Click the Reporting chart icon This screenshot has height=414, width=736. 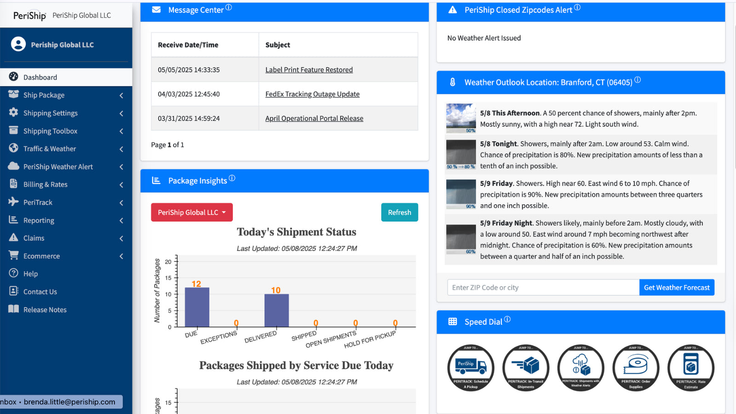pos(14,220)
